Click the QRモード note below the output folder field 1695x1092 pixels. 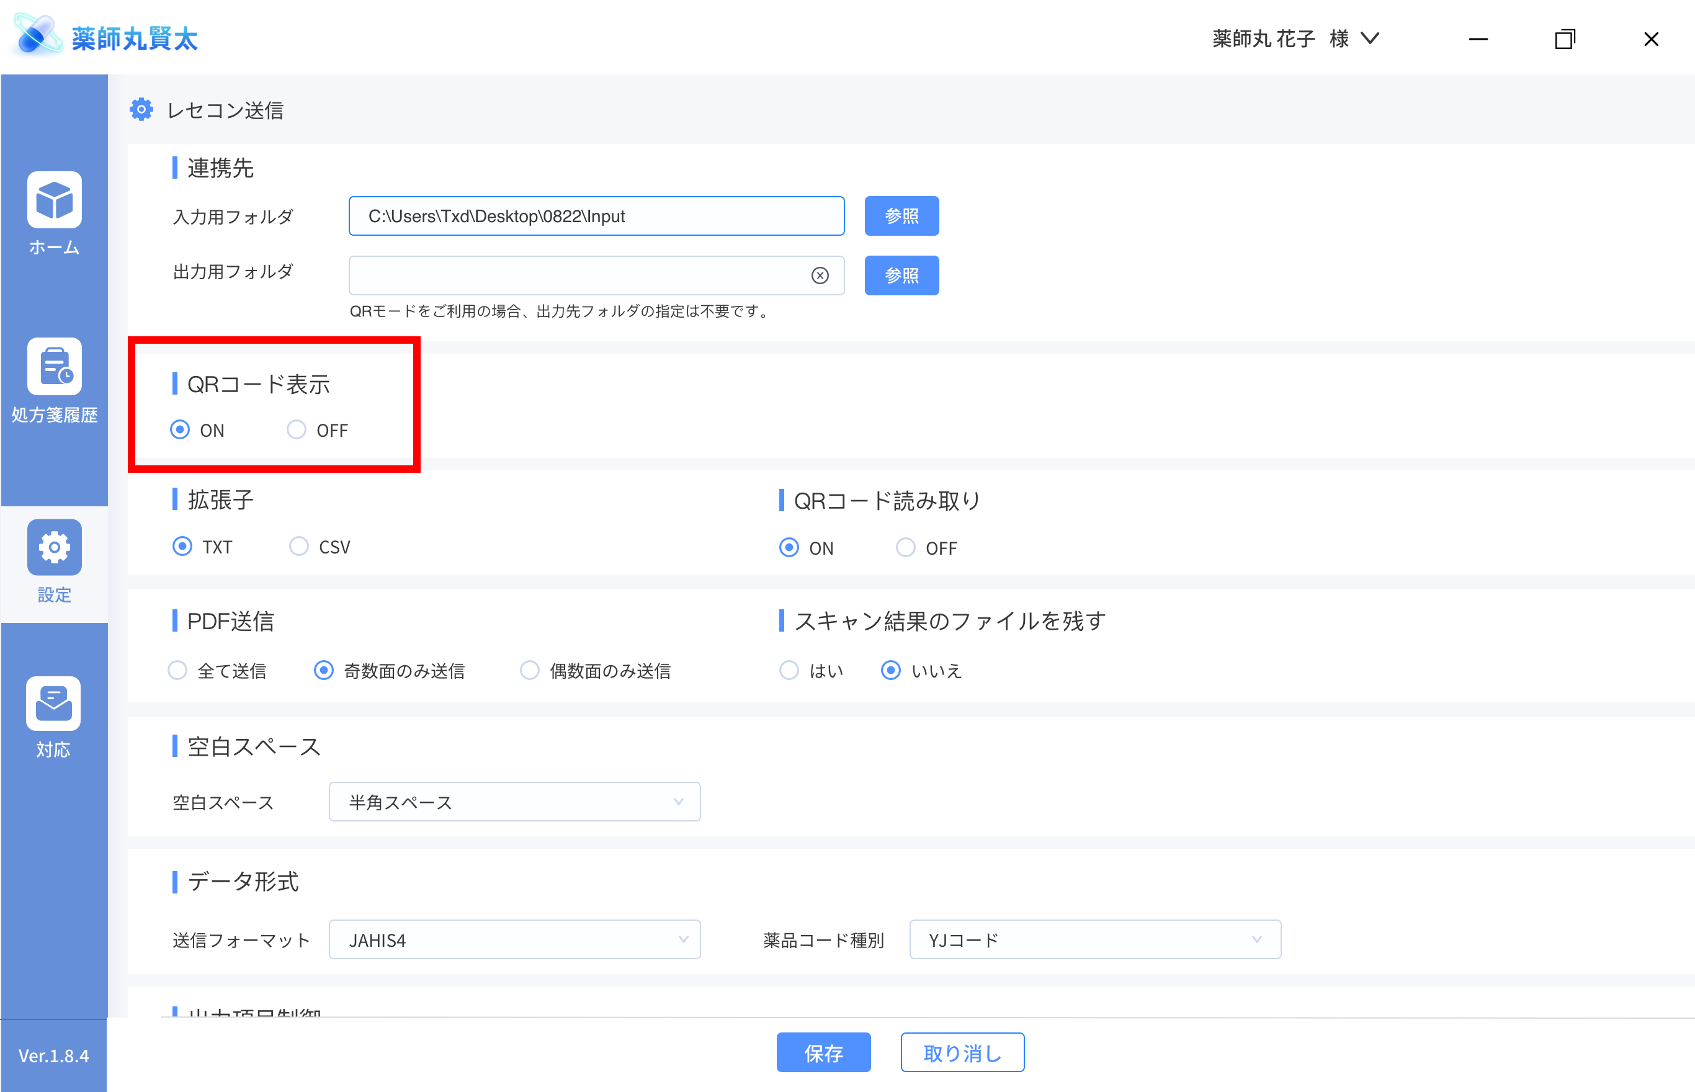tap(560, 311)
